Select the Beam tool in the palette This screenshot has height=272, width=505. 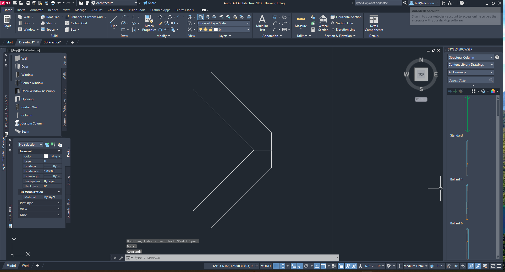pos(25,131)
